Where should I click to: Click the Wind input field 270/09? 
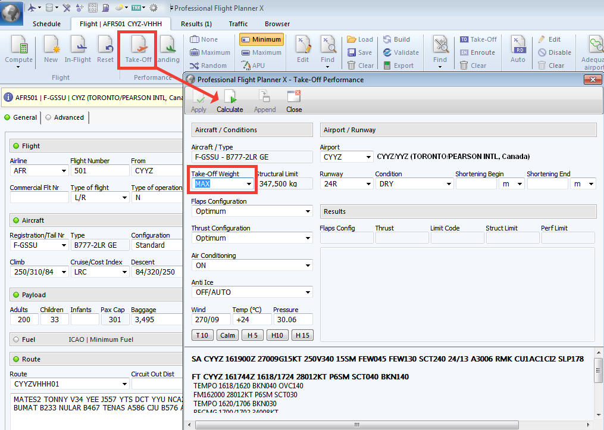click(211, 320)
